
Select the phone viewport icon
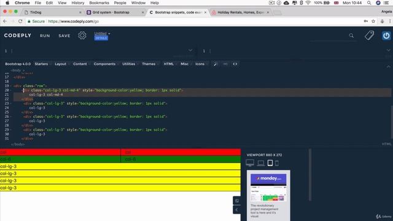[277, 163]
